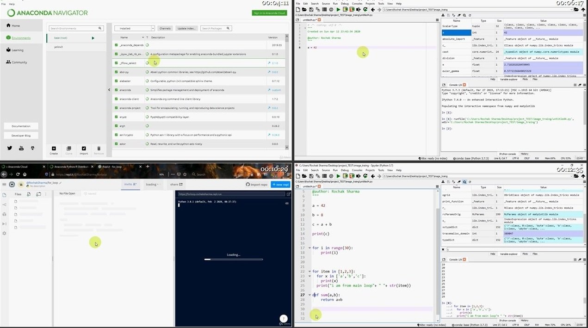Click Repl.it help question mark button
The width and height of the screenshot is (588, 328).
pos(284,318)
